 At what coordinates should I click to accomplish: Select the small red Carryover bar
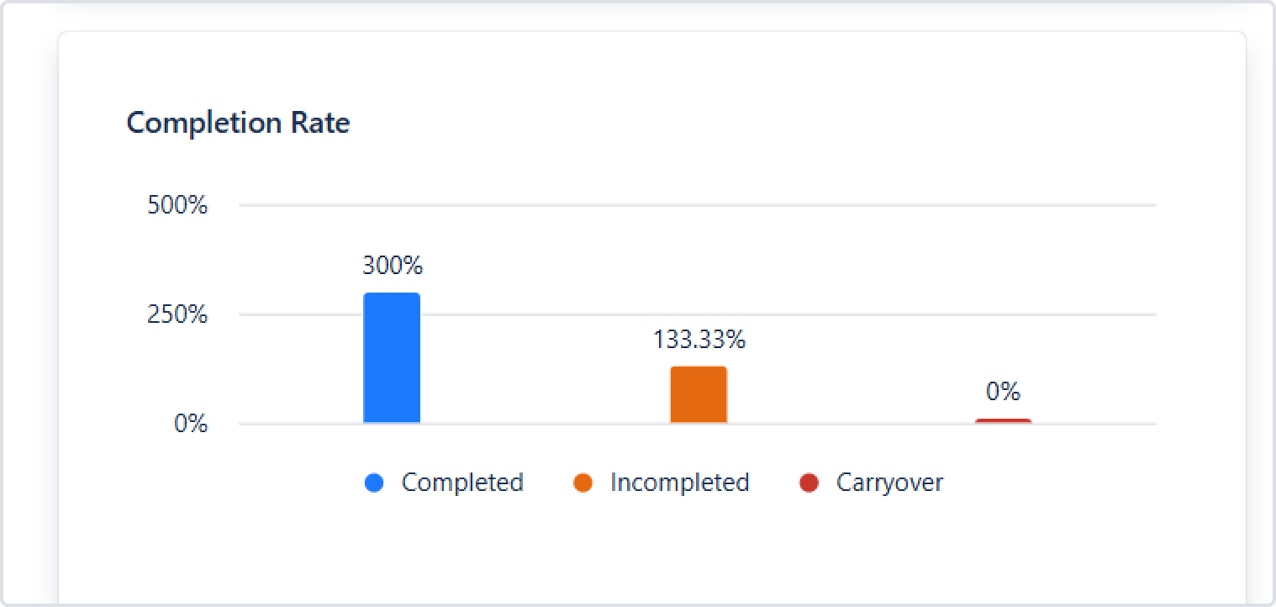pyautogui.click(x=1003, y=420)
